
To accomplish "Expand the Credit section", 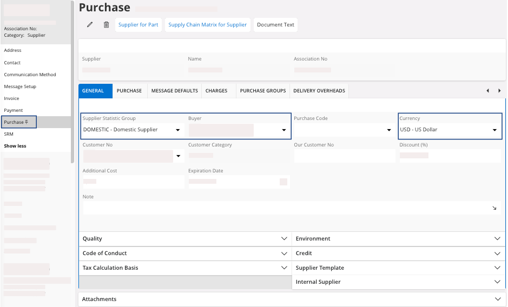I will (497, 253).
